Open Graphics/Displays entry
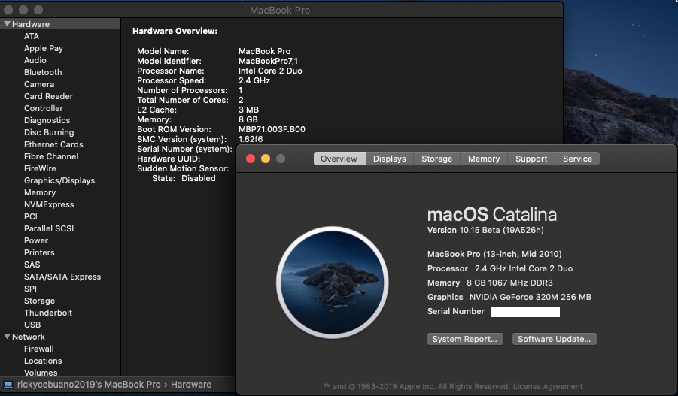This screenshot has height=396, width=678. [x=59, y=180]
